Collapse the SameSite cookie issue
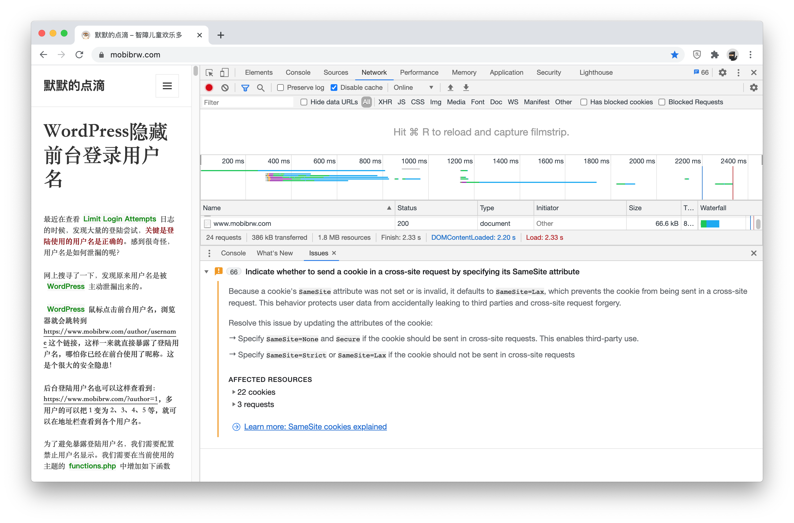 click(207, 272)
